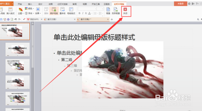Screen dimensions: 202x111
Task: Switch to the 幻灯片放映 tab
Action: tap(62, 4)
